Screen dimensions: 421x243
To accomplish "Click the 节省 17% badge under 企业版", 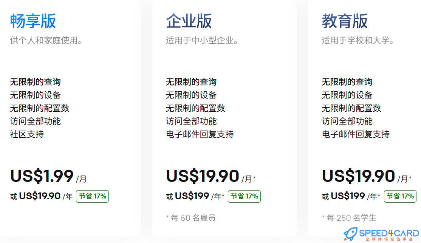I will (x=244, y=196).
